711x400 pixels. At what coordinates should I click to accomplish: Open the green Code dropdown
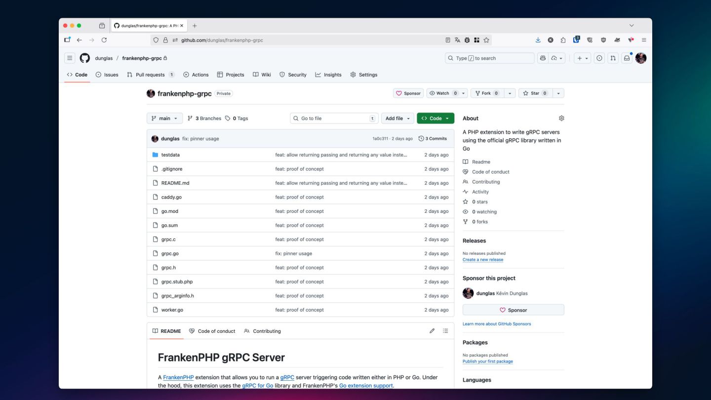pyautogui.click(x=435, y=119)
